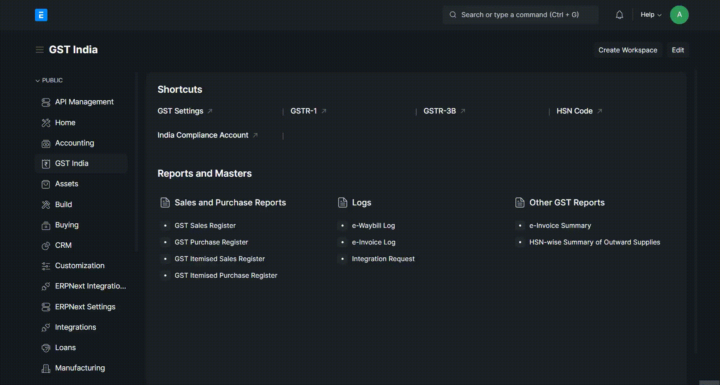The image size is (720, 385).
Task: Click the API Management sidebar icon
Action: (x=46, y=102)
